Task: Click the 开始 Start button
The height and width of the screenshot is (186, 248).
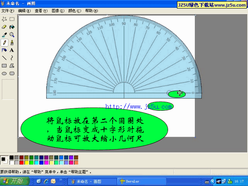Action: pos(13,181)
